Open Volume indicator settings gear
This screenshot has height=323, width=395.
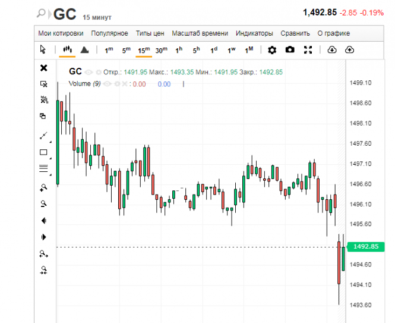pos(117,84)
